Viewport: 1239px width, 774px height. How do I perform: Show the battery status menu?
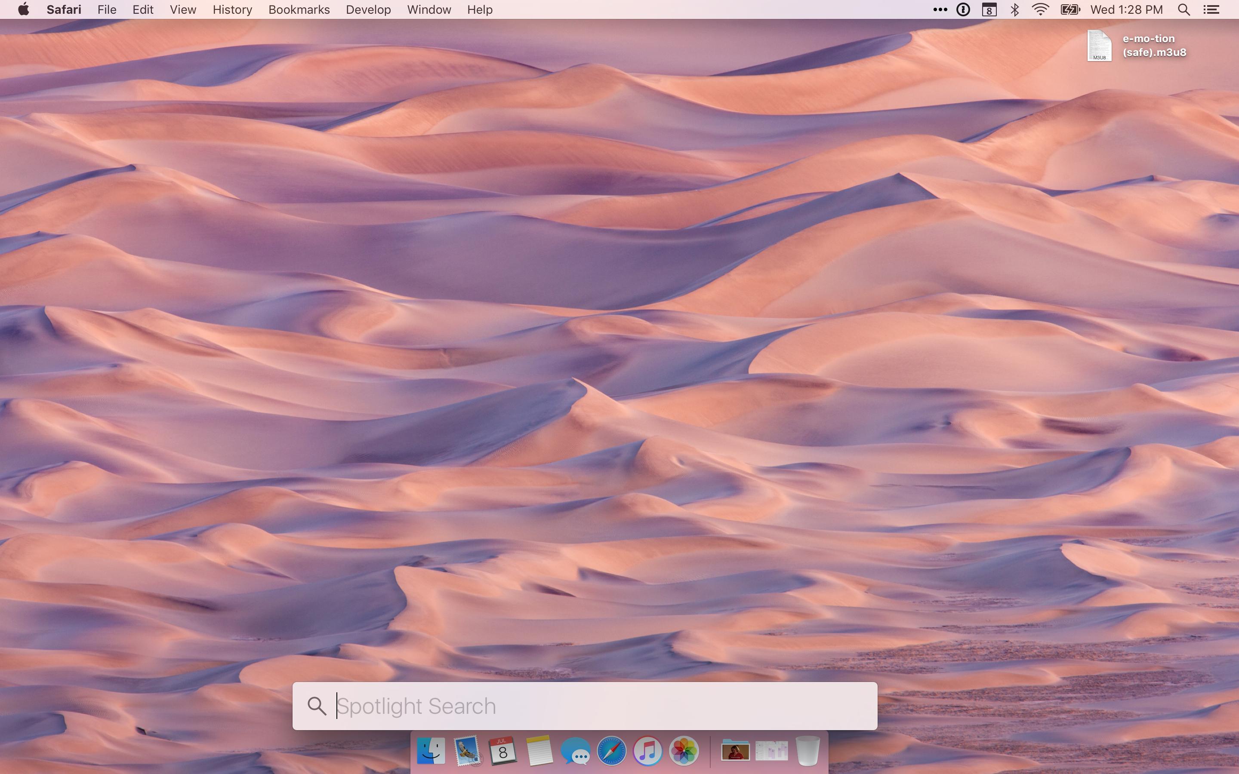1069,10
